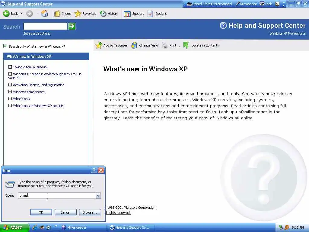Image resolution: width=309 pixels, height=232 pixels.
Task: Click the Print printer icon
Action: tap(164, 45)
